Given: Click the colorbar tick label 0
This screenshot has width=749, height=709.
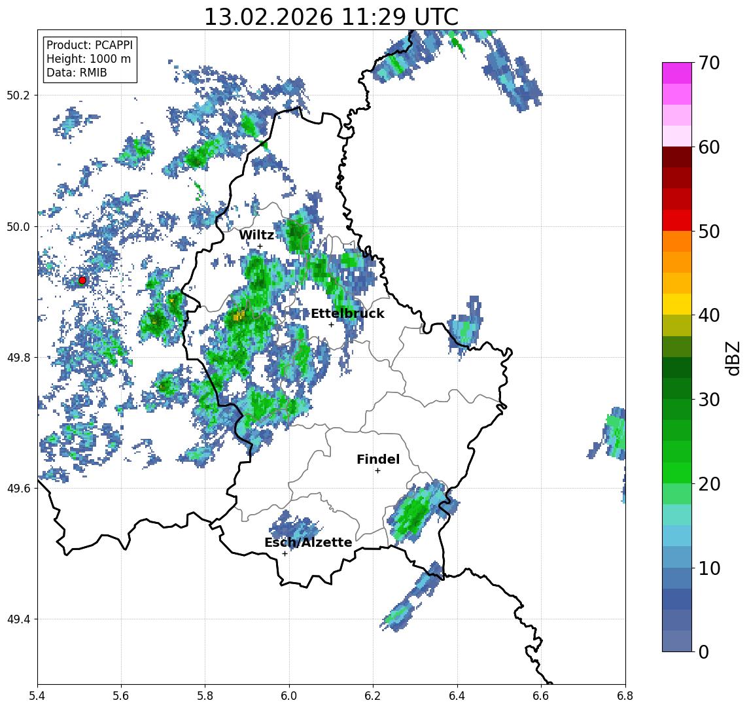Looking at the screenshot, I should [704, 651].
